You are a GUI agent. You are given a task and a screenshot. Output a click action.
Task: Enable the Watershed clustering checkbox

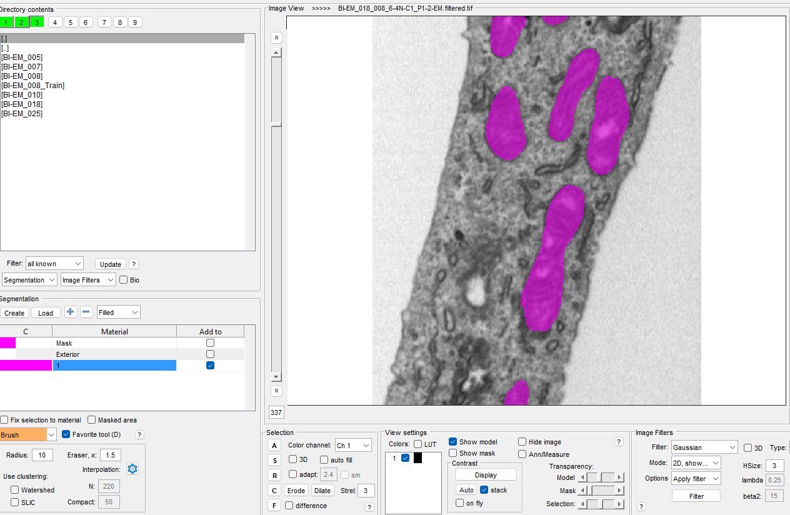click(15, 490)
